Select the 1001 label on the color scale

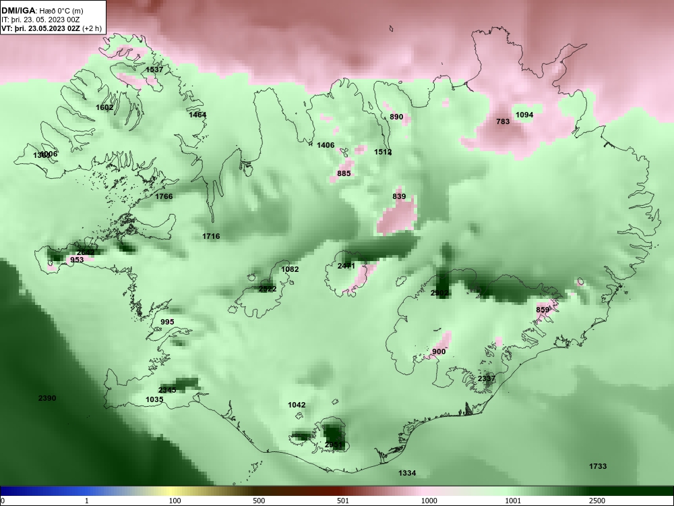[x=513, y=501]
